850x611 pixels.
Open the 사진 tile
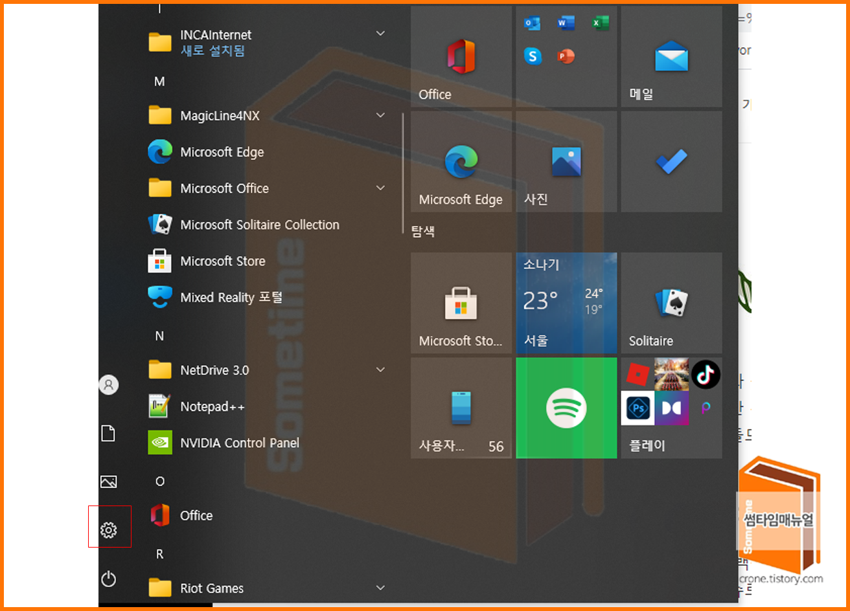click(x=566, y=161)
